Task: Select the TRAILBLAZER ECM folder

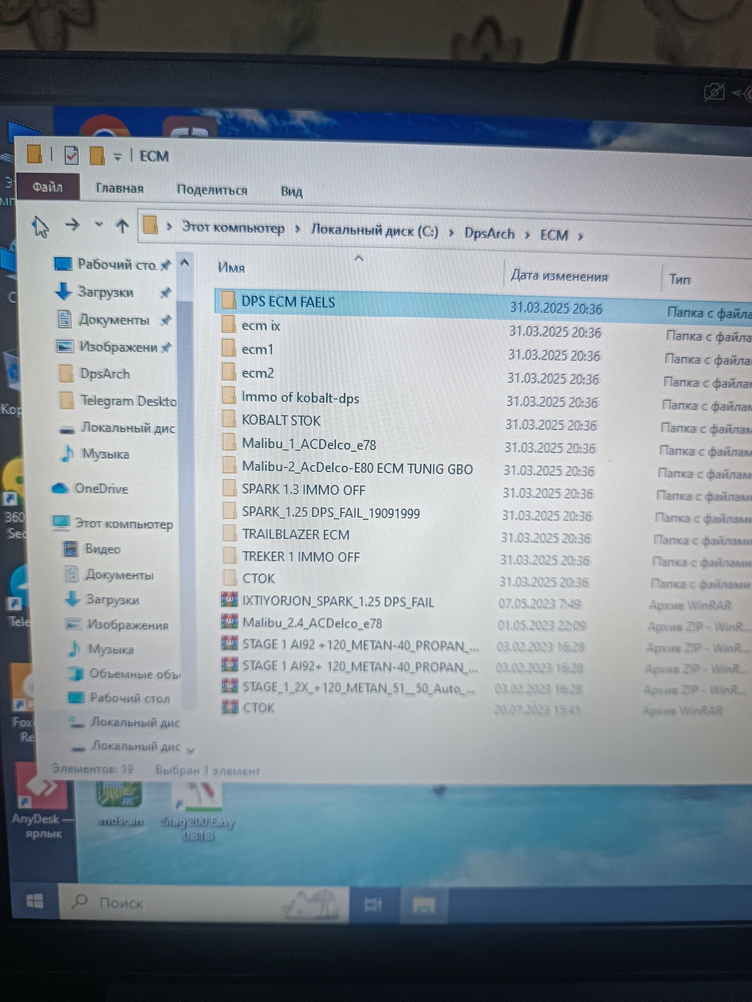Action: [x=296, y=535]
